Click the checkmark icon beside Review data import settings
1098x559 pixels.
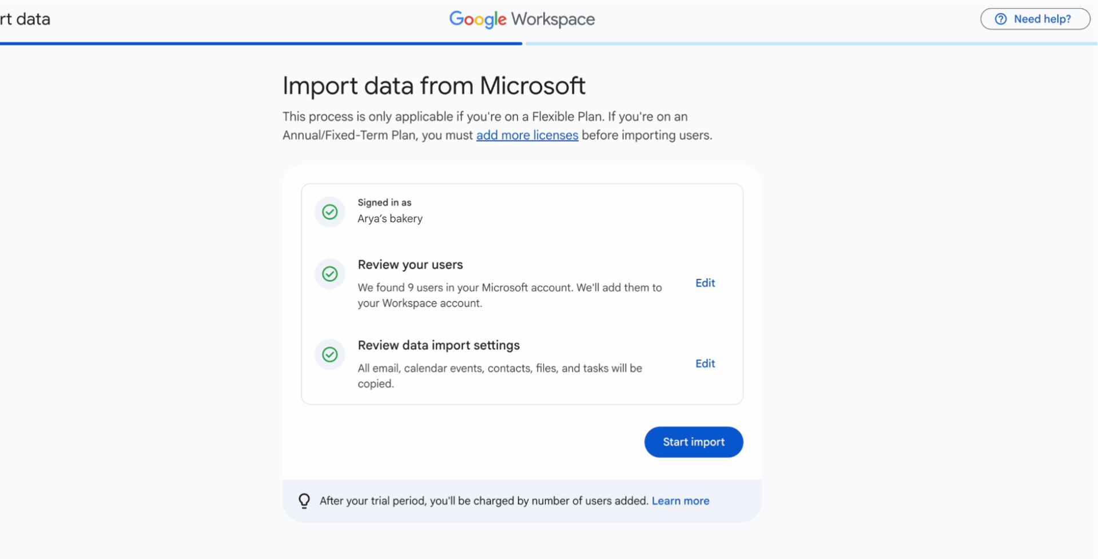point(330,354)
